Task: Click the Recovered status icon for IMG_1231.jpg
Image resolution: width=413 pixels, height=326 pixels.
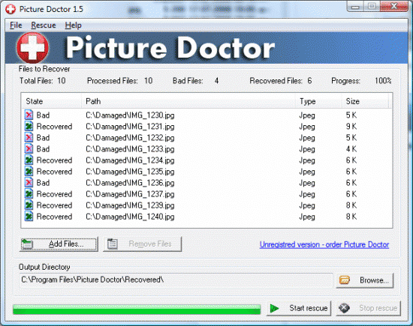Action: point(29,126)
